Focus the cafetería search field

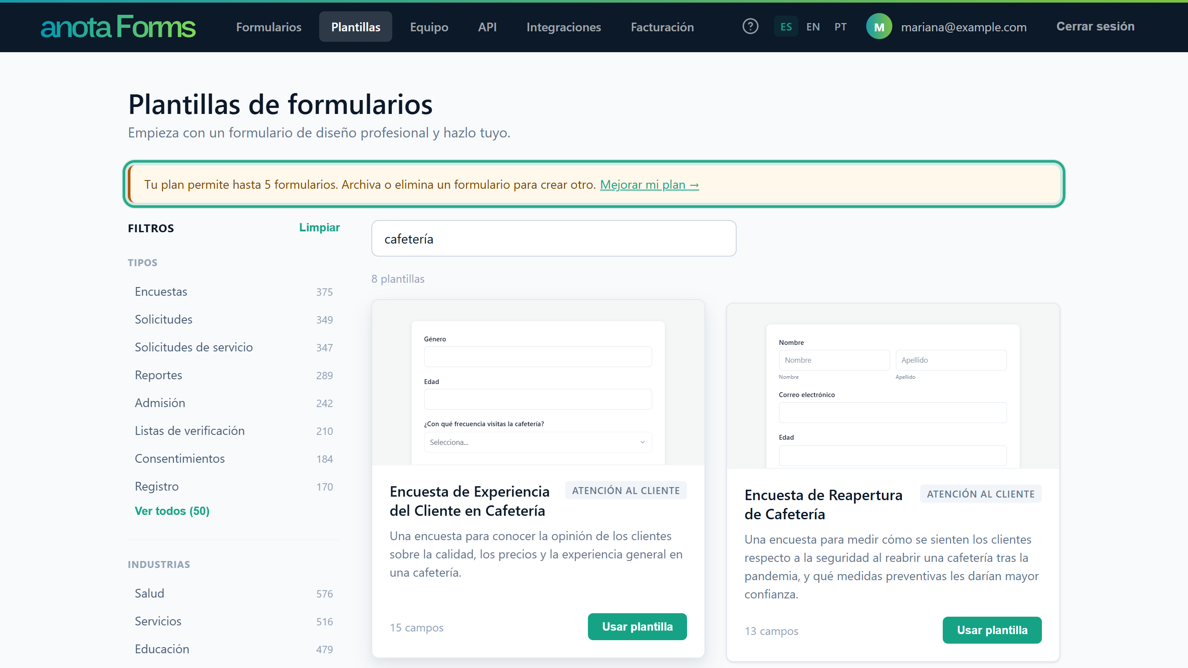554,238
